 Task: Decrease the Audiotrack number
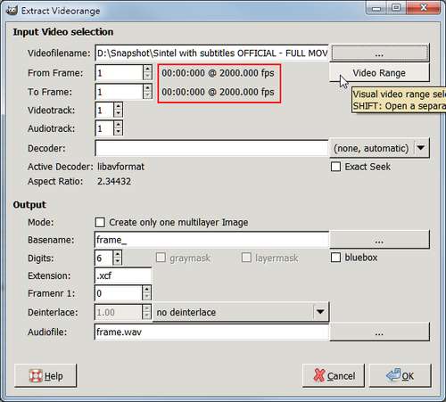(118, 132)
